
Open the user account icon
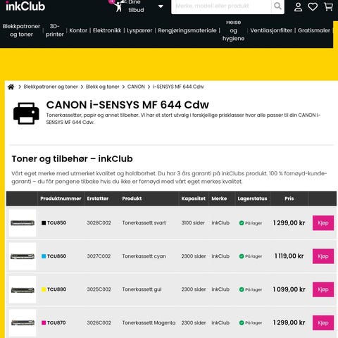click(x=298, y=7)
